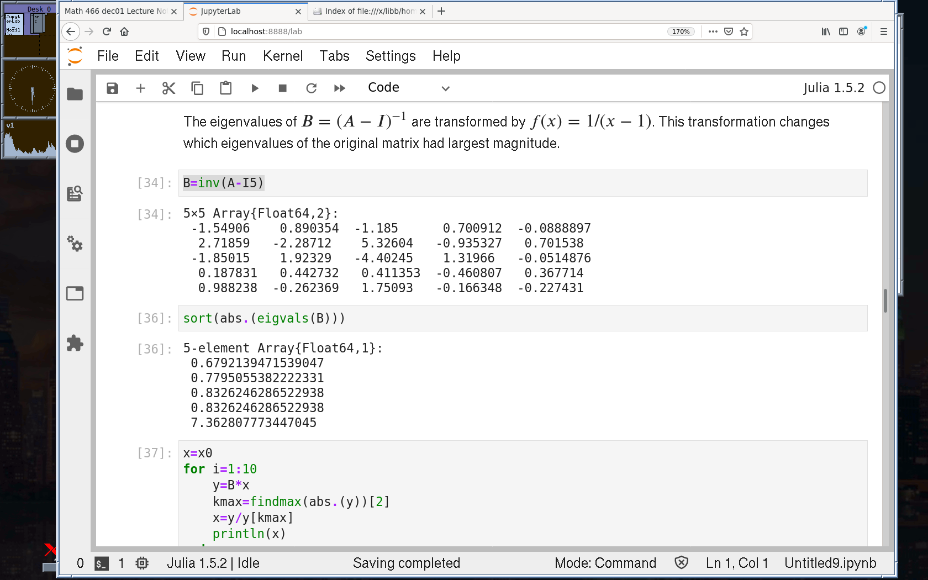The width and height of the screenshot is (928, 580).
Task: Open the Settings menu
Action: click(391, 56)
